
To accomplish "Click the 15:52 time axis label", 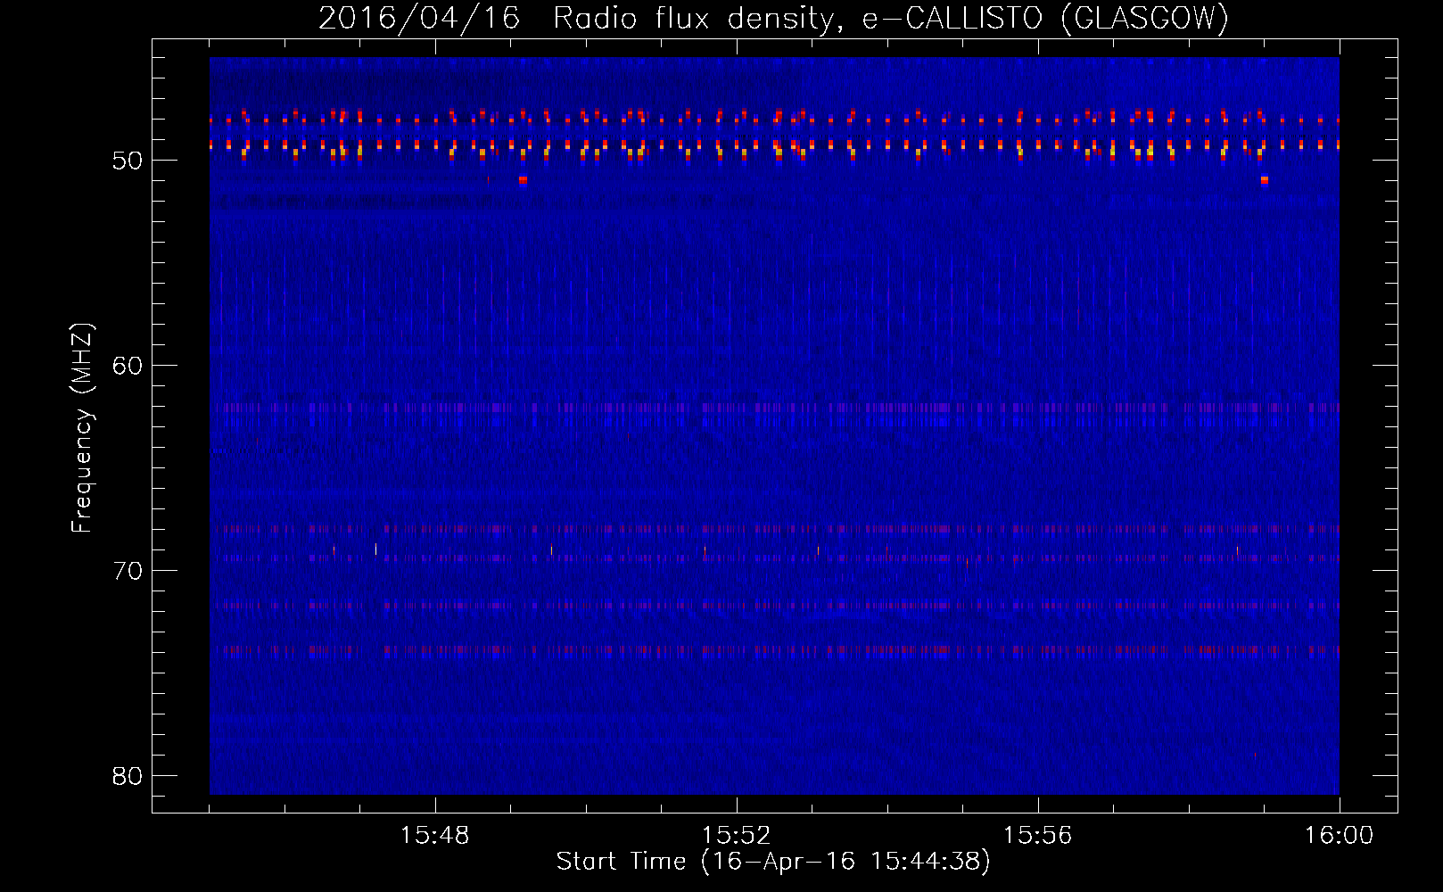I will pos(736,836).
